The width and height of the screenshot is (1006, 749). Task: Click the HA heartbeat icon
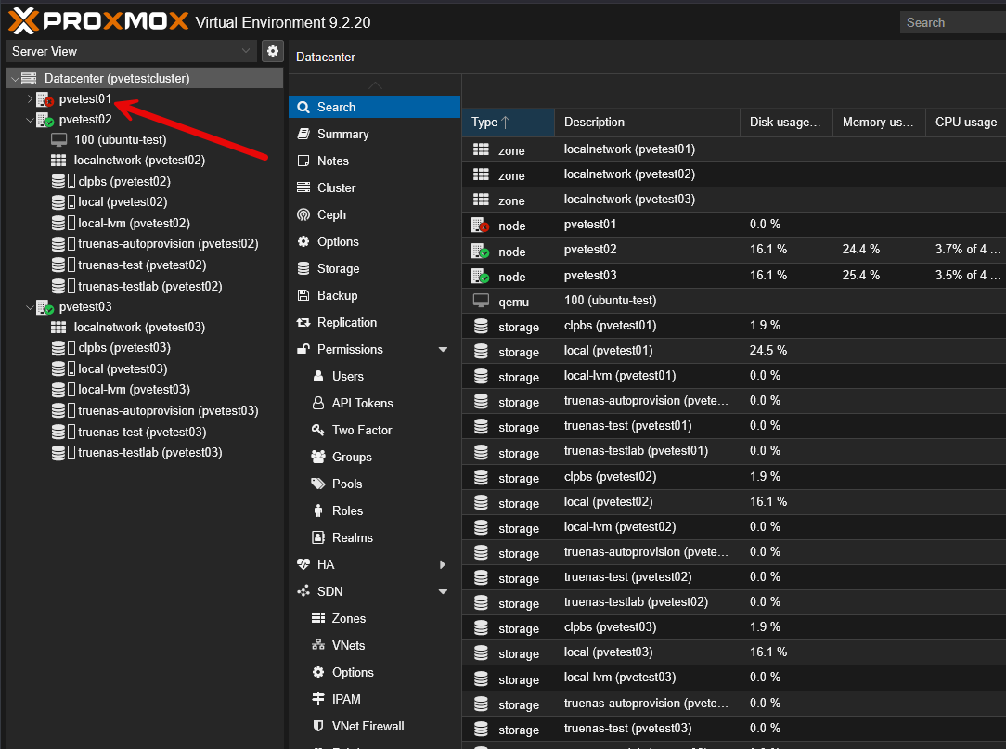(303, 565)
